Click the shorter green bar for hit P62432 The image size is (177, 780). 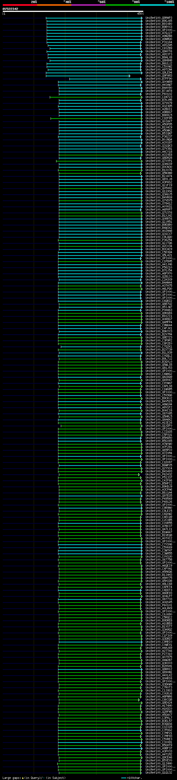[x=99, y=475]
